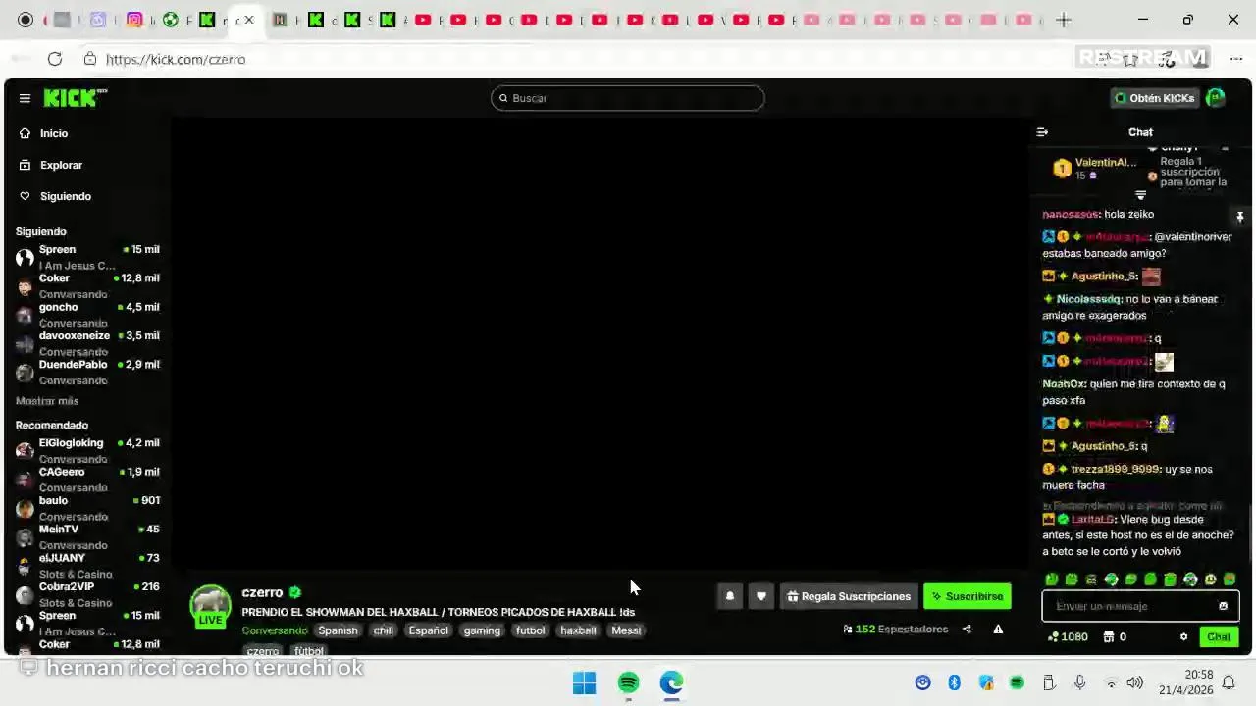Open MeinTV recommended channel
Viewport: 1256px width, 706px height.
(x=87, y=536)
